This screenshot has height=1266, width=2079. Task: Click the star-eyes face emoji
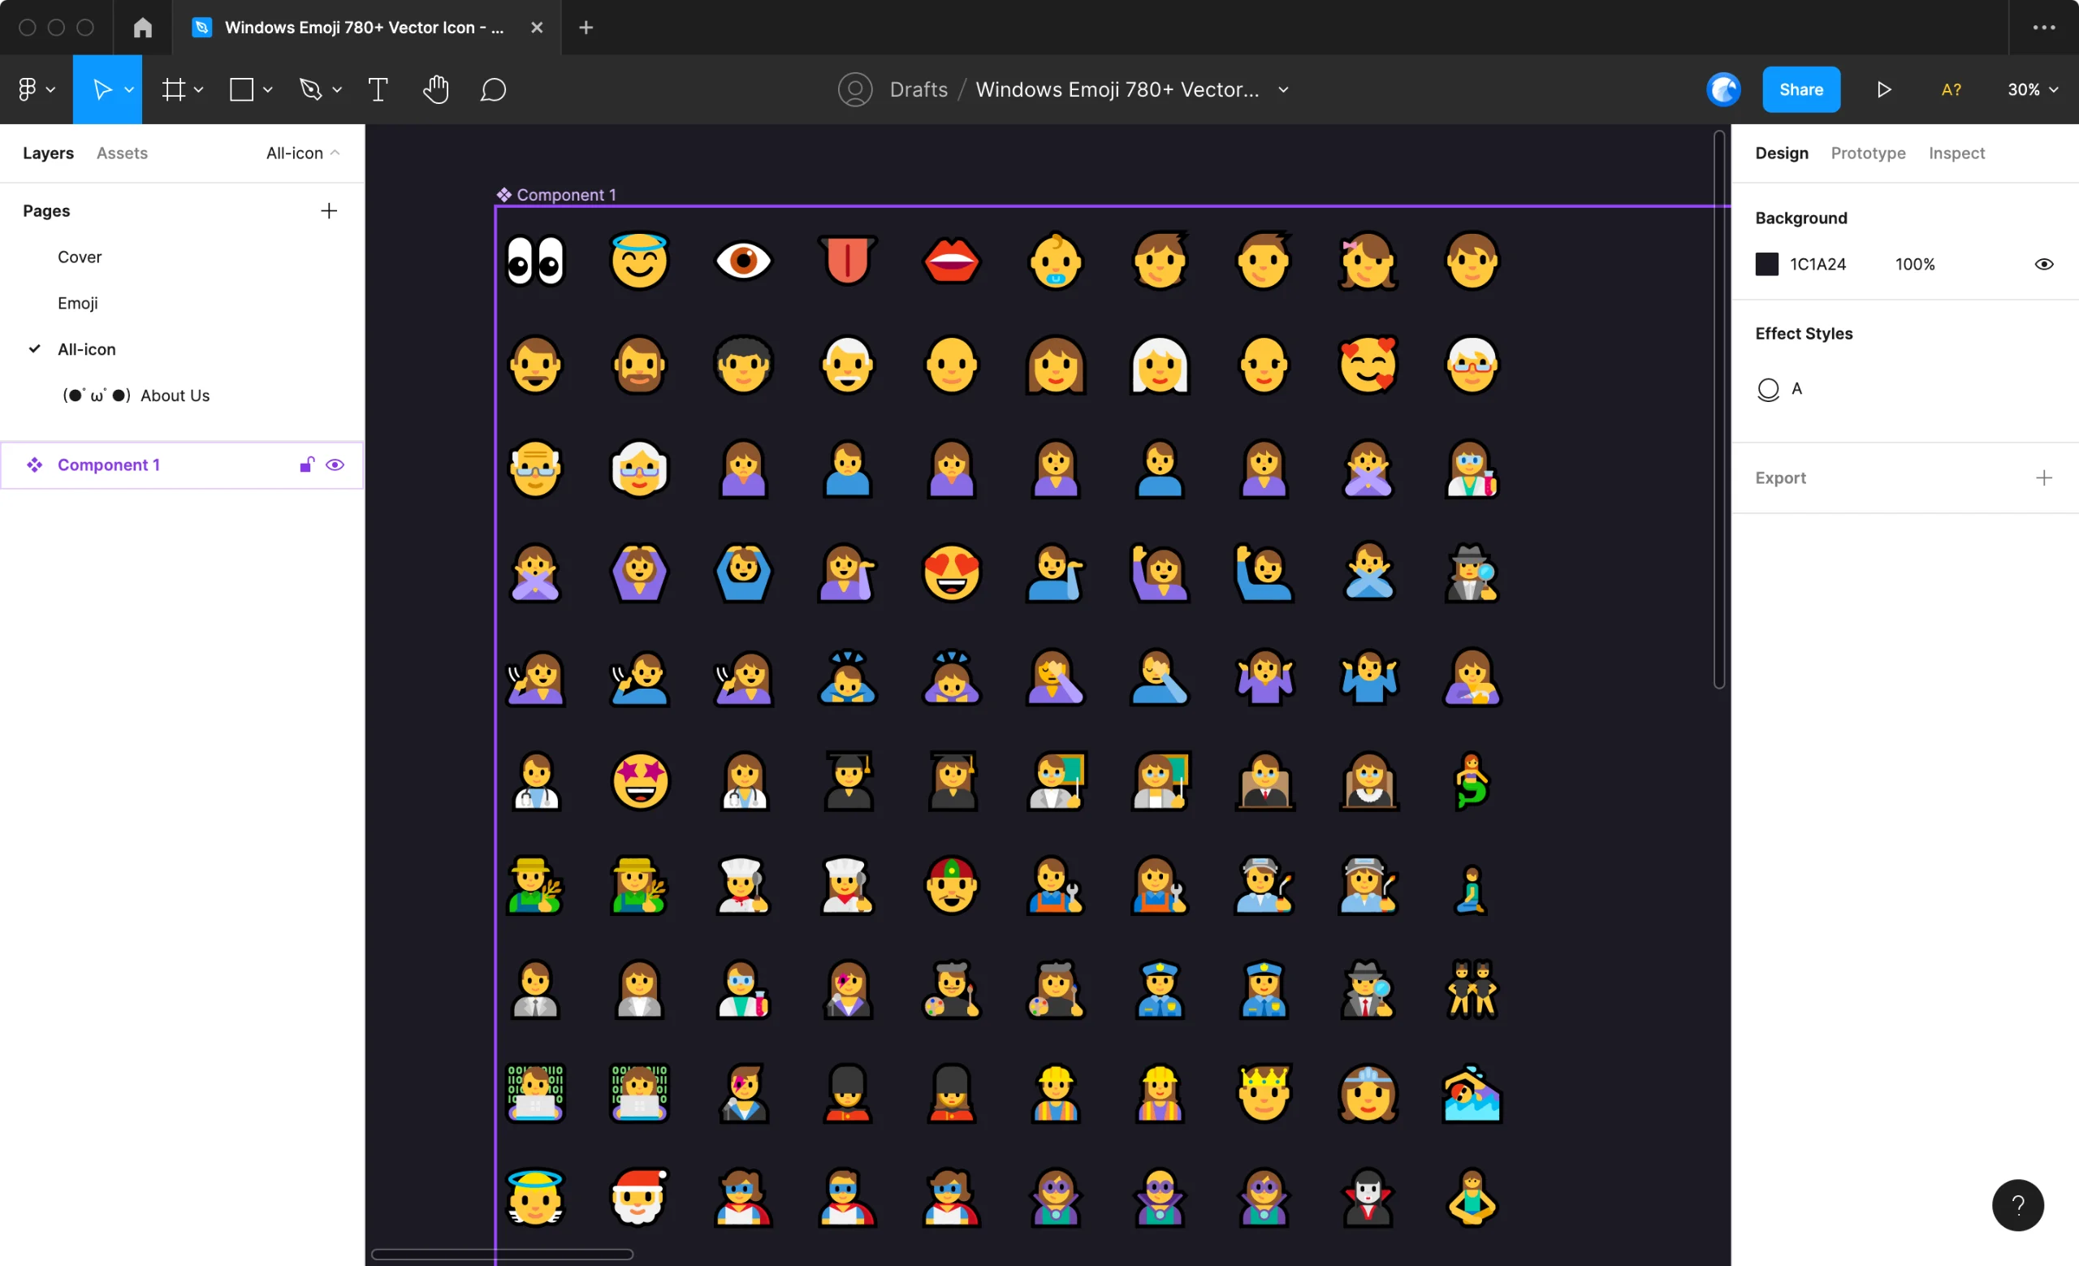(x=640, y=780)
